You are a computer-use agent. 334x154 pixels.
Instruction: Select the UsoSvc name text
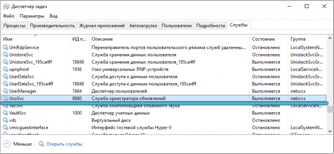click(17, 98)
